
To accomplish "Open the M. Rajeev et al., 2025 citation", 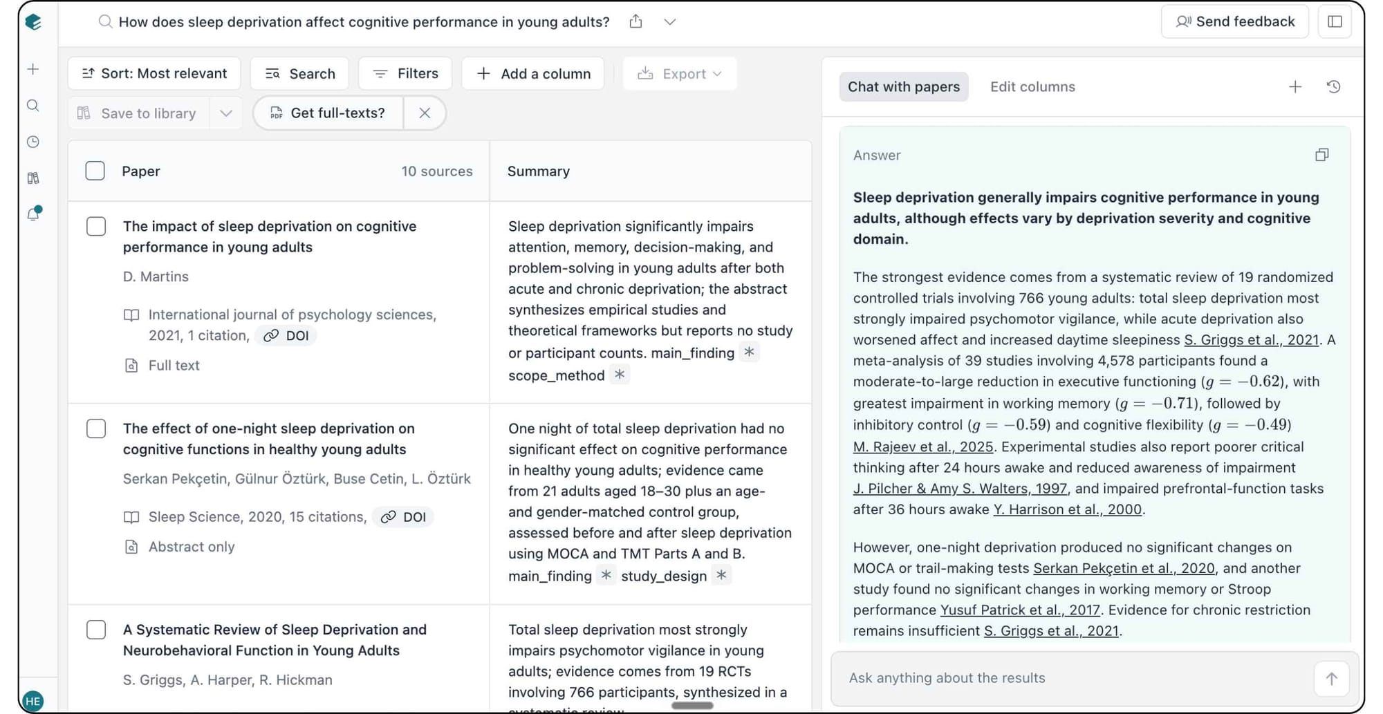I will (x=922, y=447).
